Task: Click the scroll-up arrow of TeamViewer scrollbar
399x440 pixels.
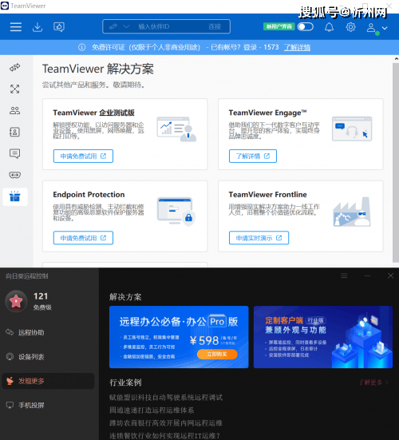Action: pos(396,59)
